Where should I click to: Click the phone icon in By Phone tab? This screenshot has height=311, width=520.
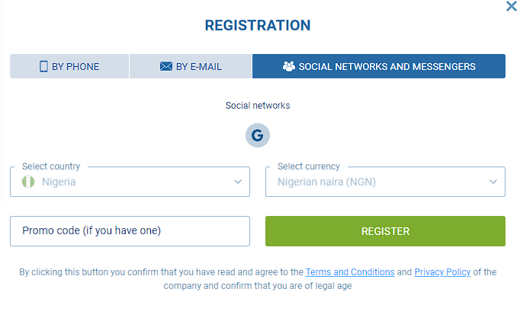[43, 66]
